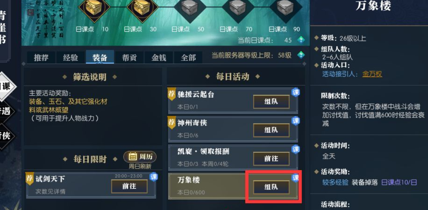Switch to the 推荐 tab
428x210 pixels.
(41, 58)
